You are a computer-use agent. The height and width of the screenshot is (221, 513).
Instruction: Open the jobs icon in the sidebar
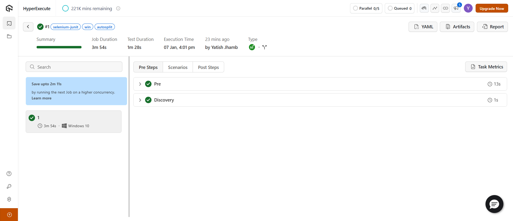[x=9, y=24]
